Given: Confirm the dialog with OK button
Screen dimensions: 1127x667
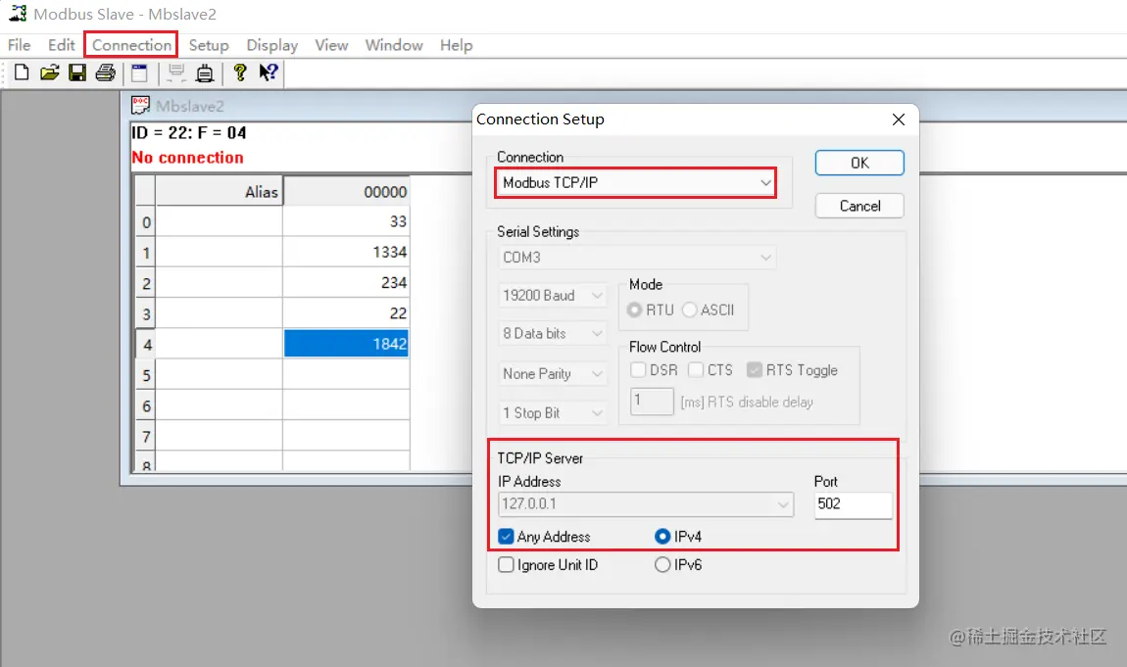Looking at the screenshot, I should coord(859,163).
